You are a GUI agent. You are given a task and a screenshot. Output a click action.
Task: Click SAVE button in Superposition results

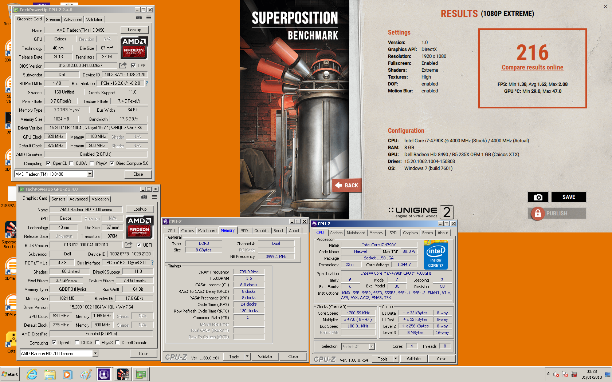569,197
